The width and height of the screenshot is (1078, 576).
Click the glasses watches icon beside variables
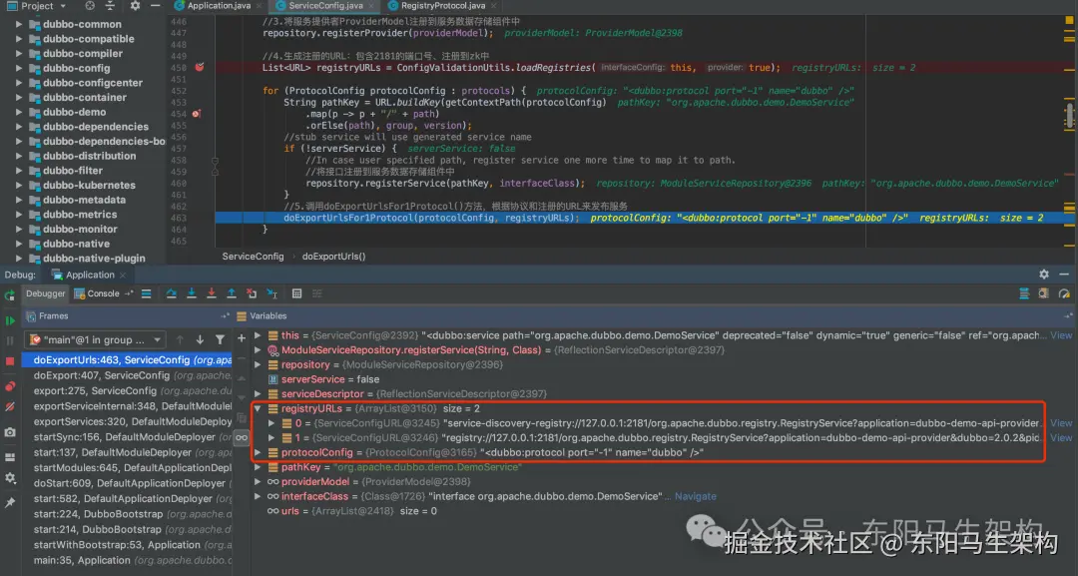pos(242,437)
